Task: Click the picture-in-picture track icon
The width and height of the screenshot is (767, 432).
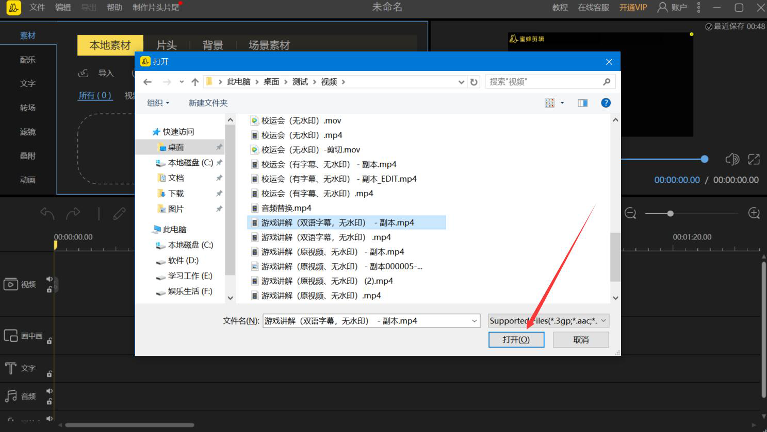Action: pyautogui.click(x=10, y=336)
